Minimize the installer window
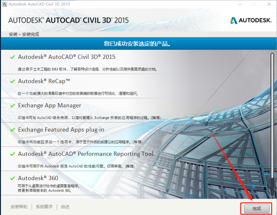277x215 pixels. (240, 4)
